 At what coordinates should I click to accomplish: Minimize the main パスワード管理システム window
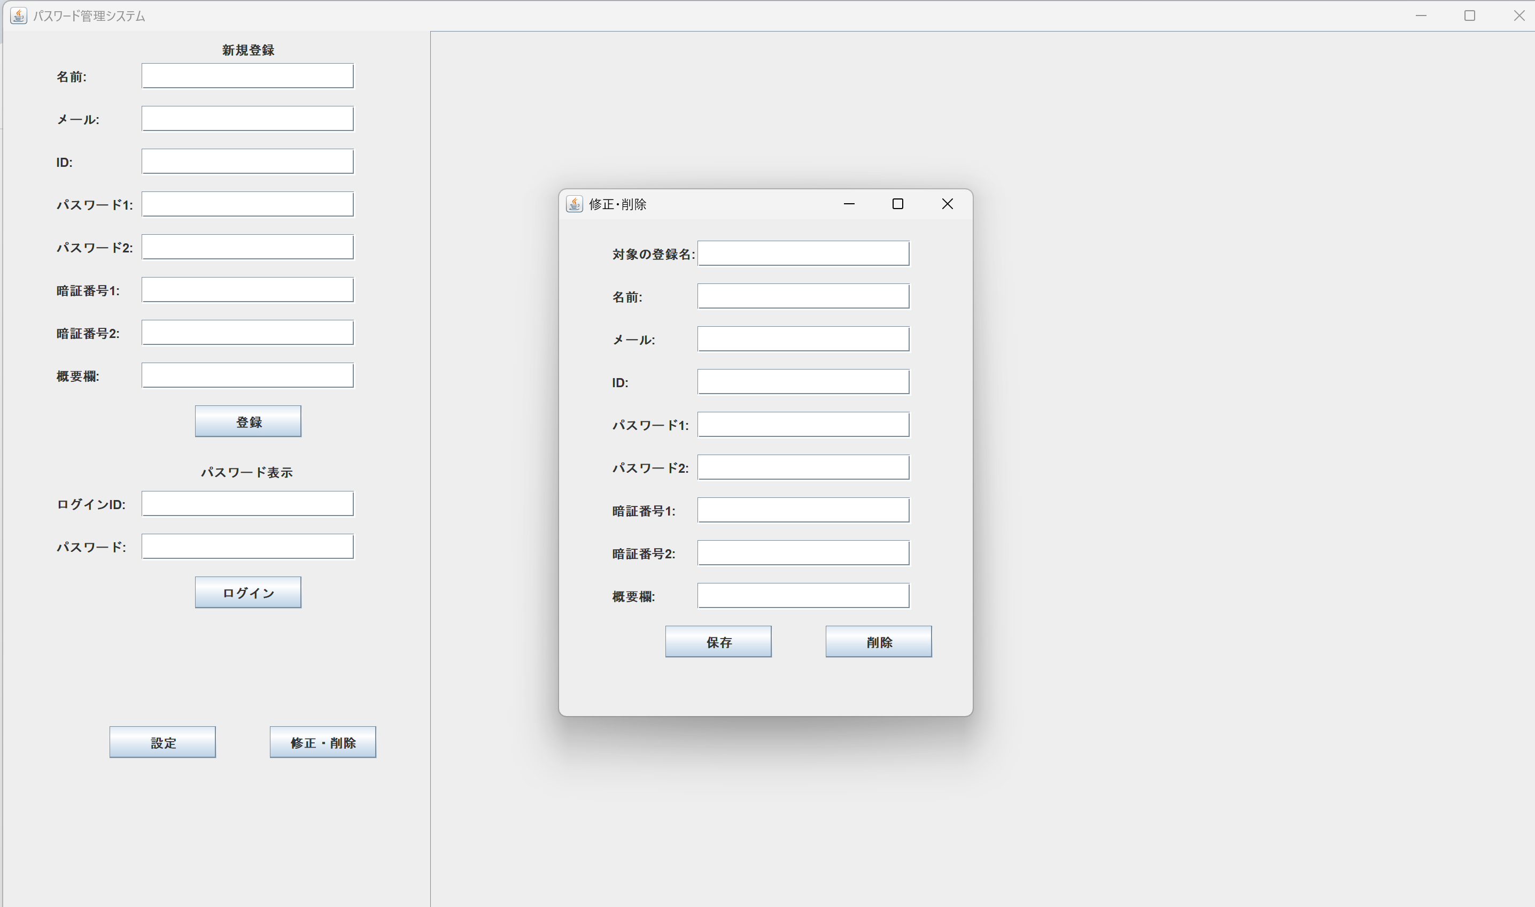[x=1421, y=16]
